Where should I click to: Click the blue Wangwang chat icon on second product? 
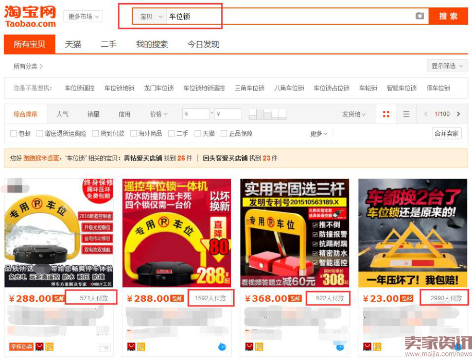pyautogui.click(x=221, y=347)
